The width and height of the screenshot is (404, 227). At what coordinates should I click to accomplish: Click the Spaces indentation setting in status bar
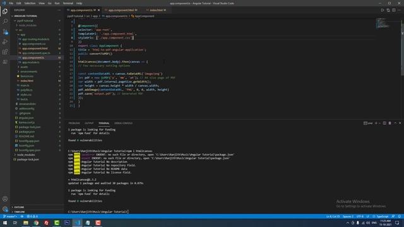pos(348,216)
